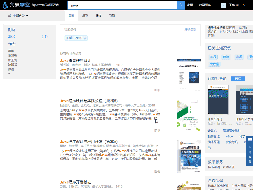
Task: Remove the 时间: 2019 filter tag
Action: point(85,38)
